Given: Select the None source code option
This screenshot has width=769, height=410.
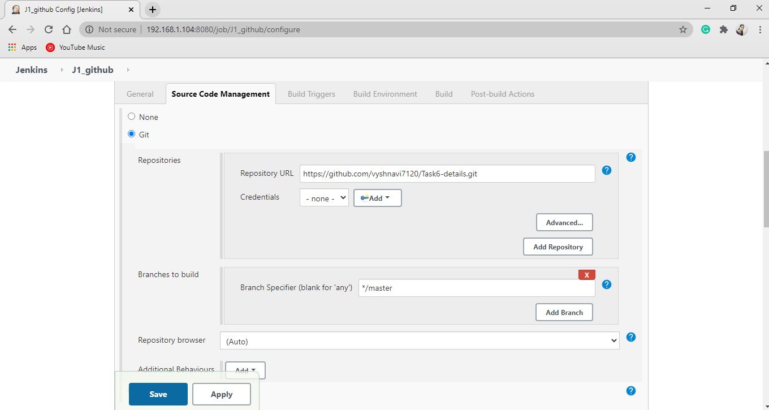Looking at the screenshot, I should (131, 116).
